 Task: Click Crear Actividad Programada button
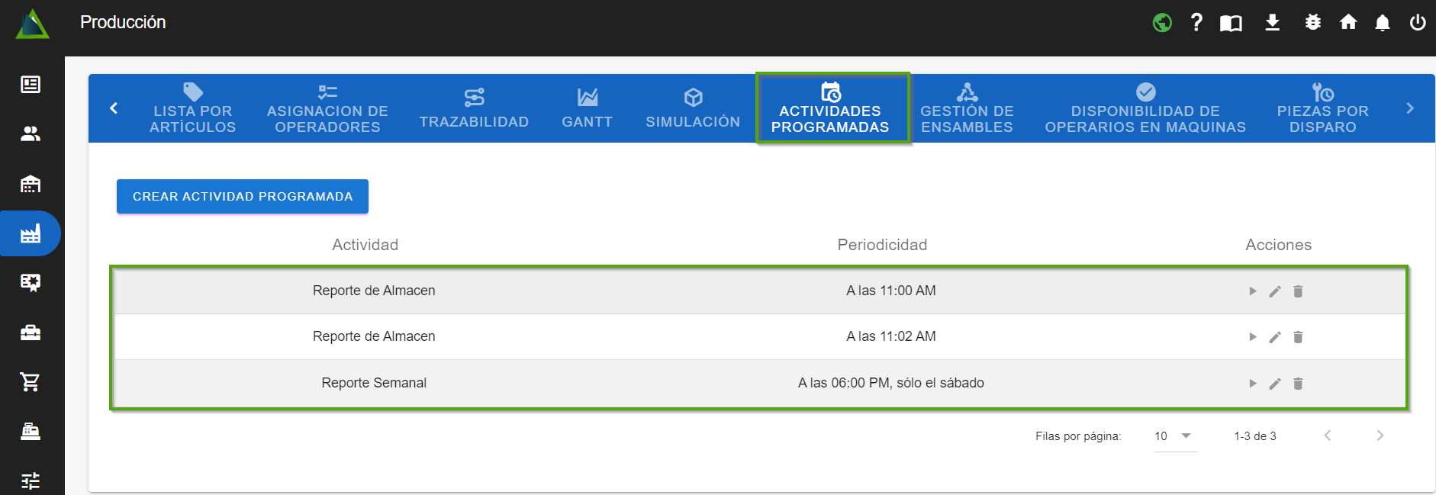[x=243, y=197]
